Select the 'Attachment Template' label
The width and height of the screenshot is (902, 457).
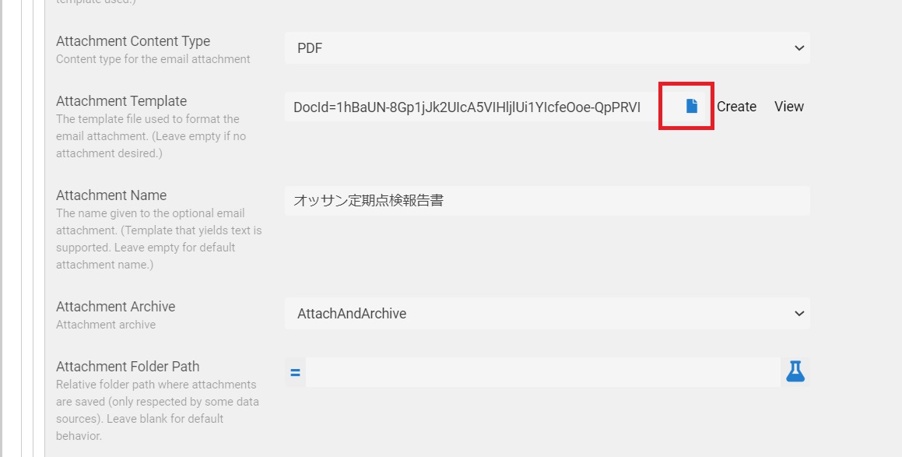click(121, 101)
